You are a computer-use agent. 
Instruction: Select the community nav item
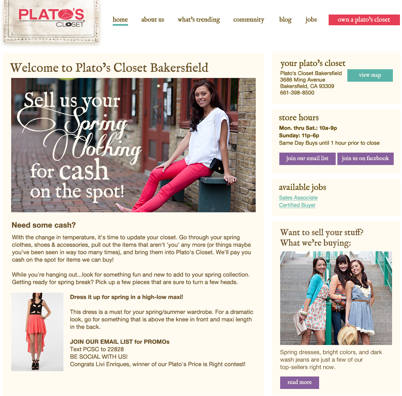(x=249, y=20)
